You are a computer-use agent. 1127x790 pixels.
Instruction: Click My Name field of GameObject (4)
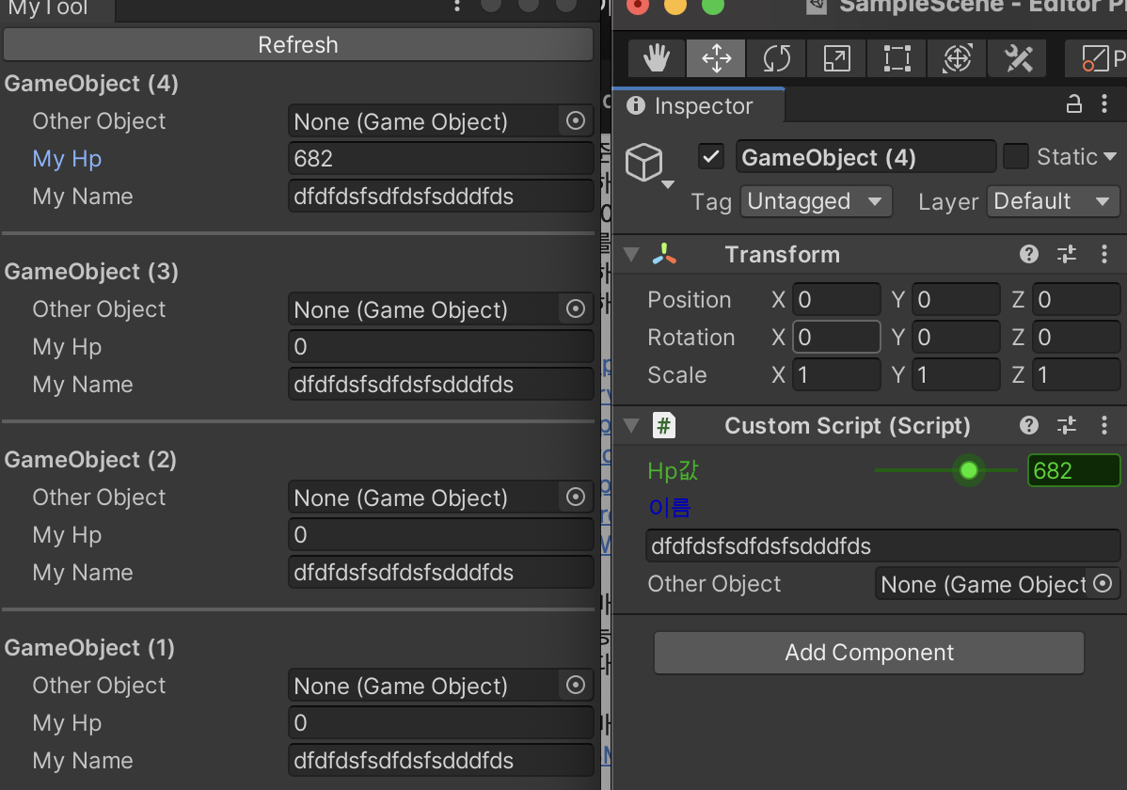tap(440, 196)
